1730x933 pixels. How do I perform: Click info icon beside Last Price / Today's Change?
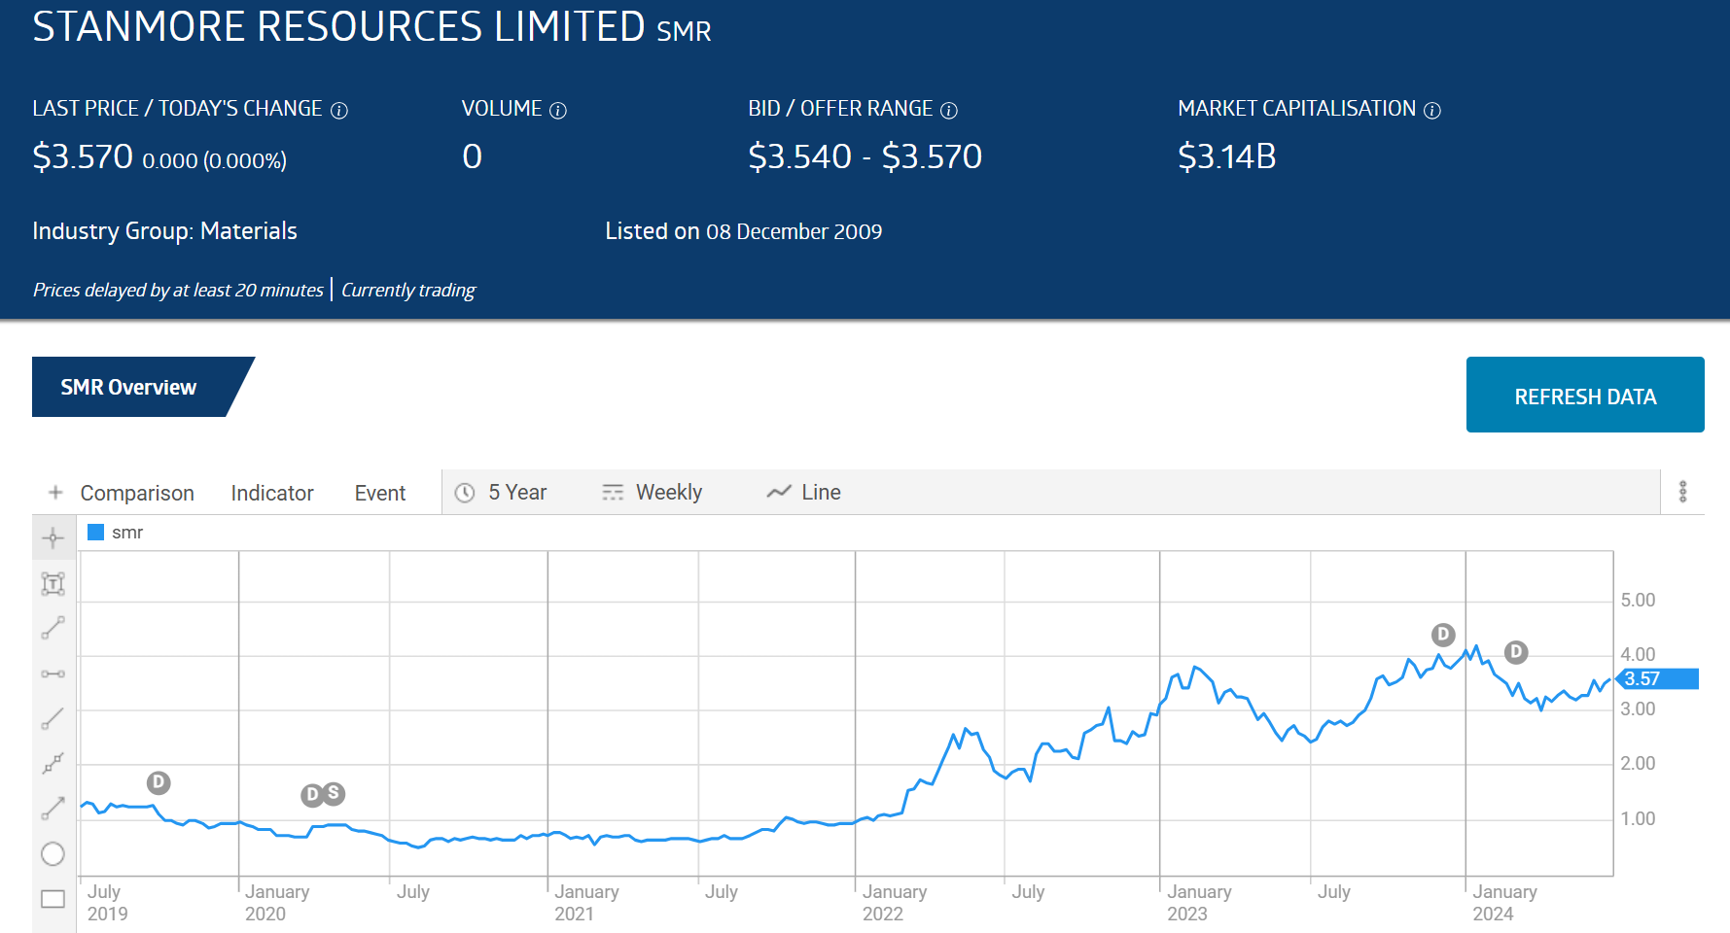[339, 111]
